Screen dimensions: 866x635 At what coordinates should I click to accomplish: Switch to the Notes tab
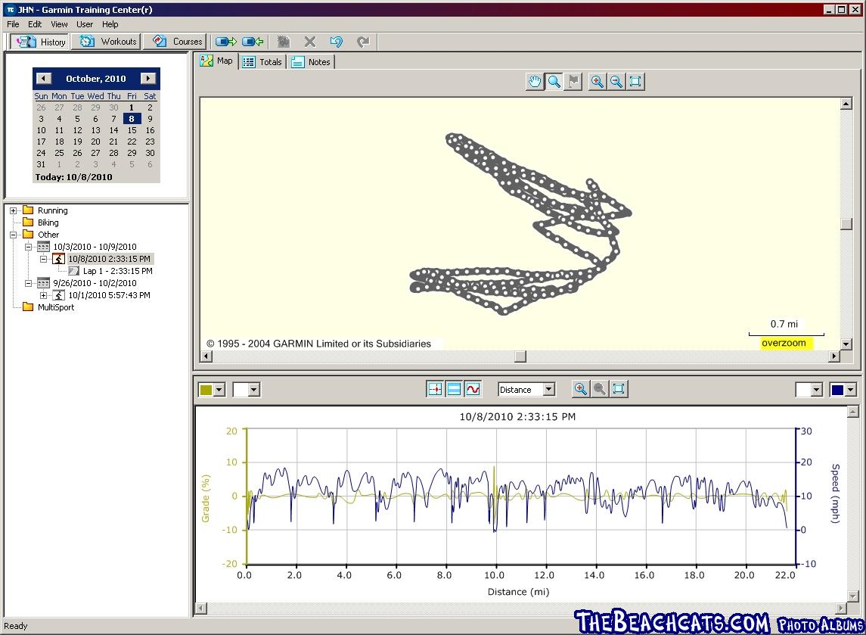(312, 62)
